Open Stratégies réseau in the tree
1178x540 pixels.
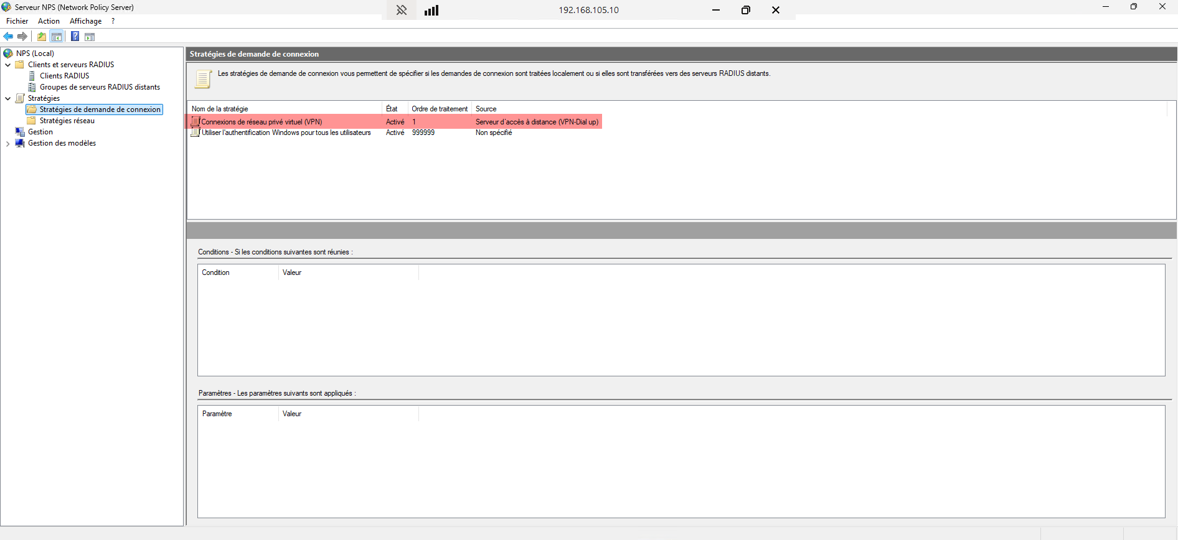pyautogui.click(x=67, y=121)
